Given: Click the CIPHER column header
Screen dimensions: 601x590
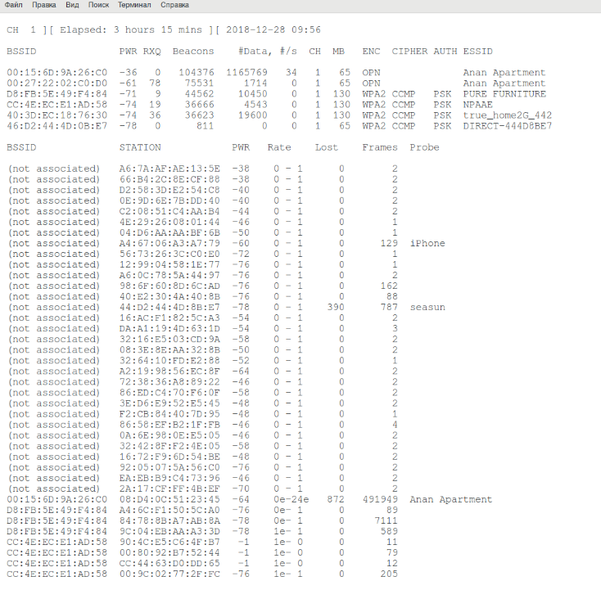Looking at the screenshot, I should (x=409, y=52).
